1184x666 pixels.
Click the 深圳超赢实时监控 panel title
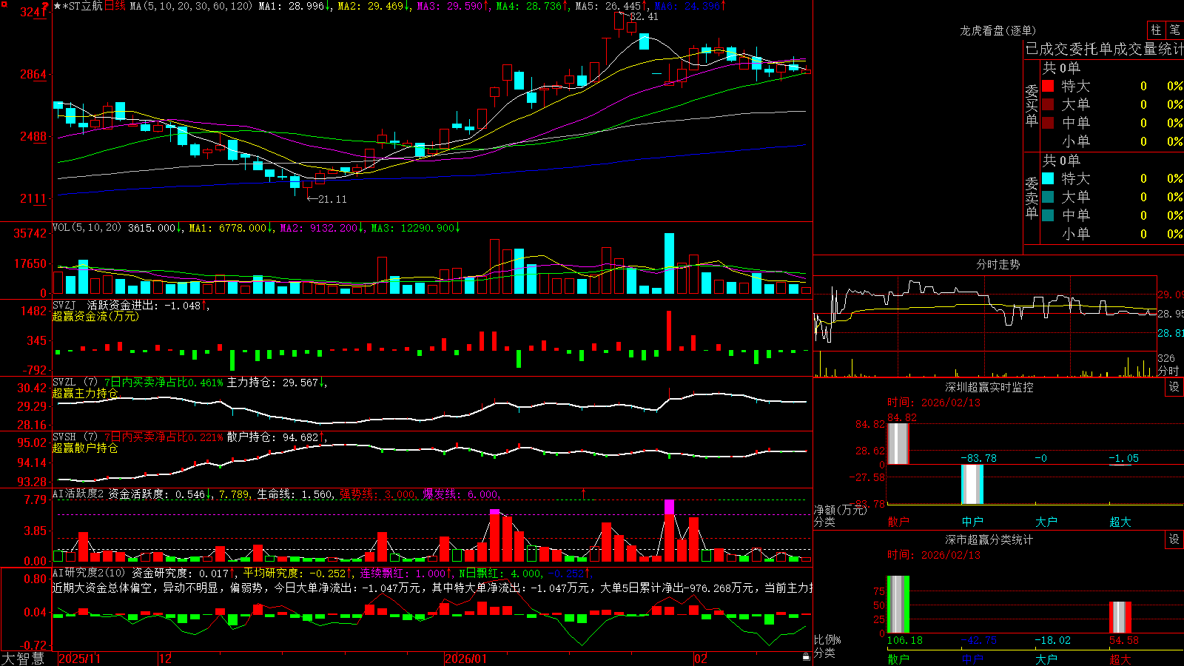coord(989,387)
